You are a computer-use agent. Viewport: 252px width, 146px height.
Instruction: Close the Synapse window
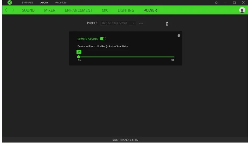(243, 3)
